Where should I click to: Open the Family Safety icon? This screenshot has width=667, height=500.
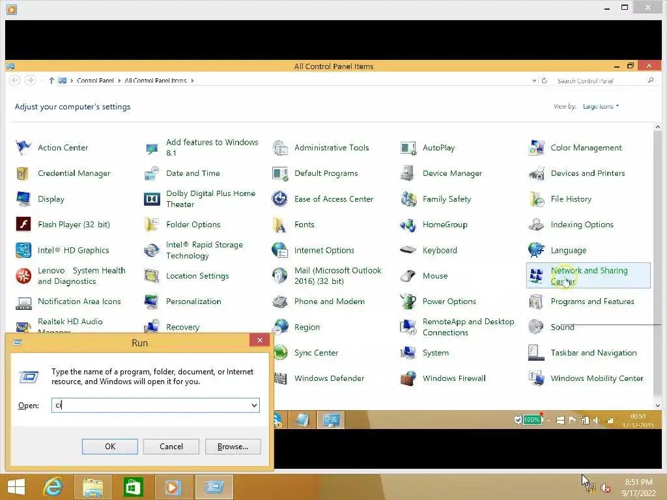click(x=408, y=199)
